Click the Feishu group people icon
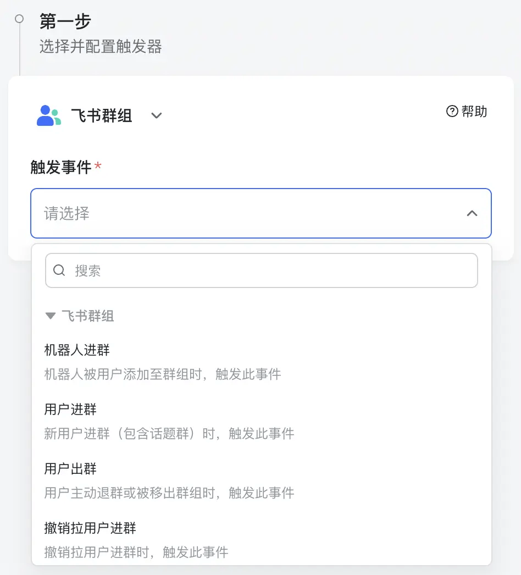The width and height of the screenshot is (521, 575). tap(49, 115)
